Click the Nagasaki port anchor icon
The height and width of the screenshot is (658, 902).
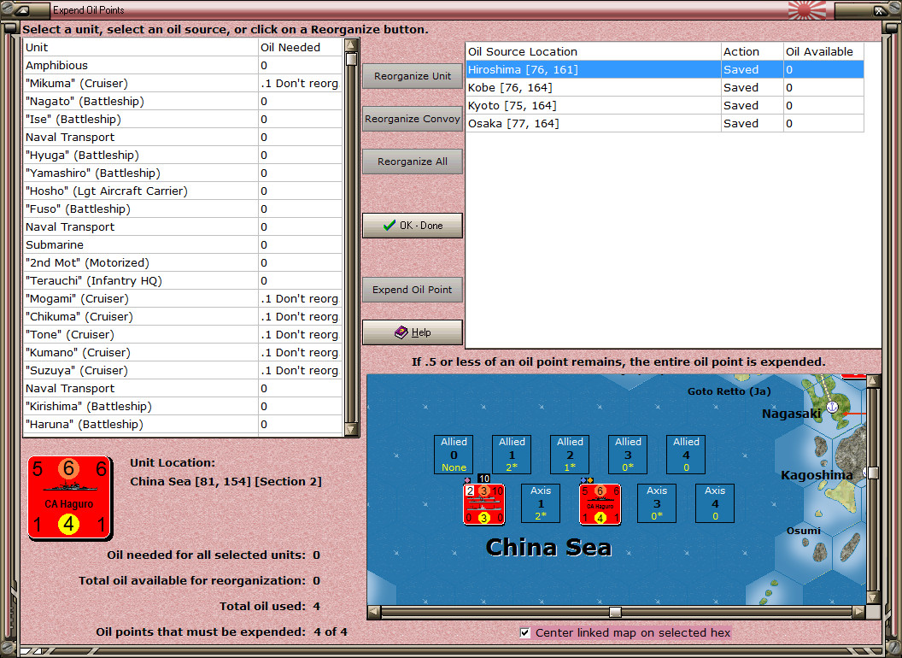point(832,407)
